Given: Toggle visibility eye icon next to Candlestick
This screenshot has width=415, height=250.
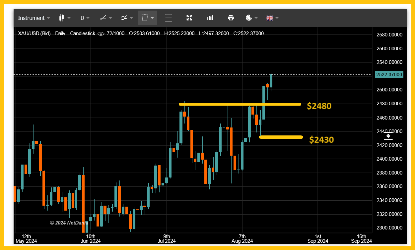Looking at the screenshot, I should pyautogui.click(x=101, y=33).
